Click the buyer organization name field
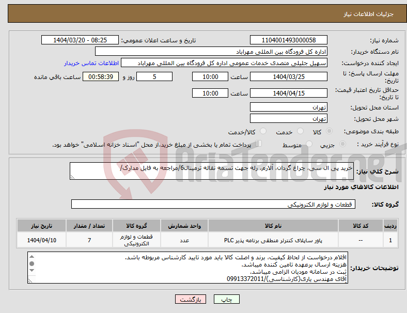Screen dimensions: 407x313 coord(211,51)
